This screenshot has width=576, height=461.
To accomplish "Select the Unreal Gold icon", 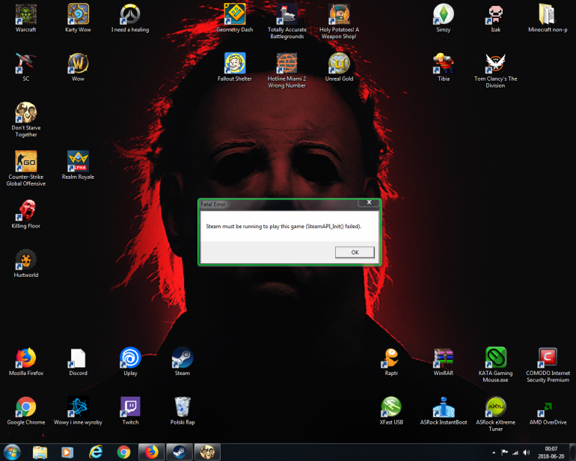I will [339, 67].
